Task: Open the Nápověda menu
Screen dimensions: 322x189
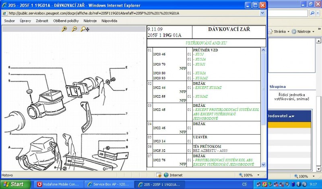Action: (109, 21)
